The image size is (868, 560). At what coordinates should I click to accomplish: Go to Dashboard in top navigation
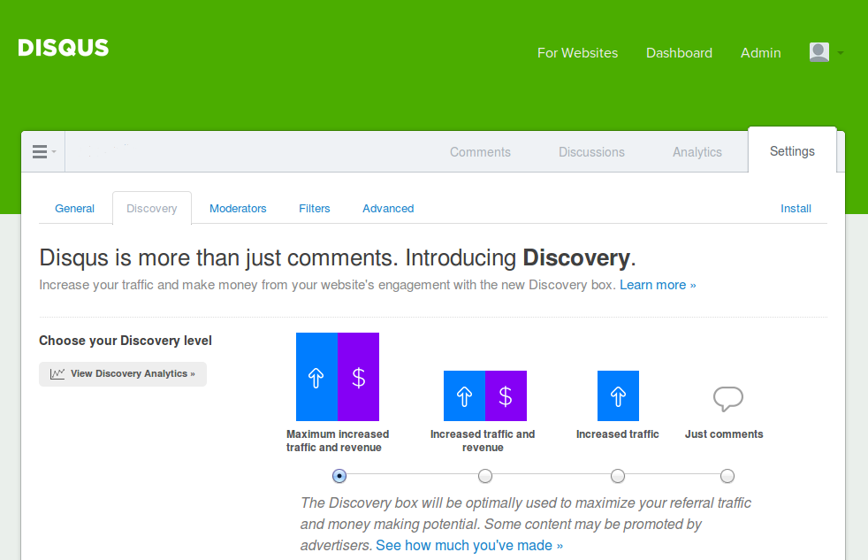679,52
